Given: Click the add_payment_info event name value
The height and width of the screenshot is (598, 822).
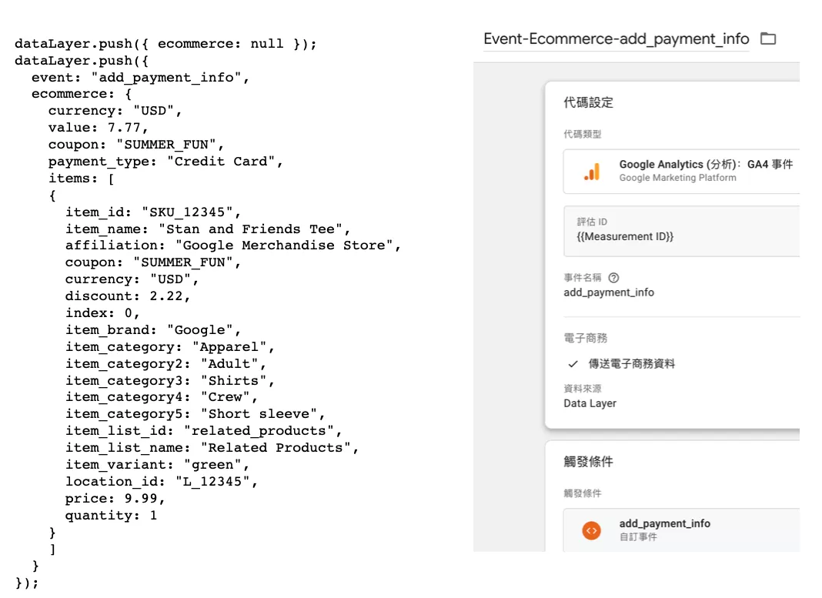Looking at the screenshot, I should click(x=609, y=292).
